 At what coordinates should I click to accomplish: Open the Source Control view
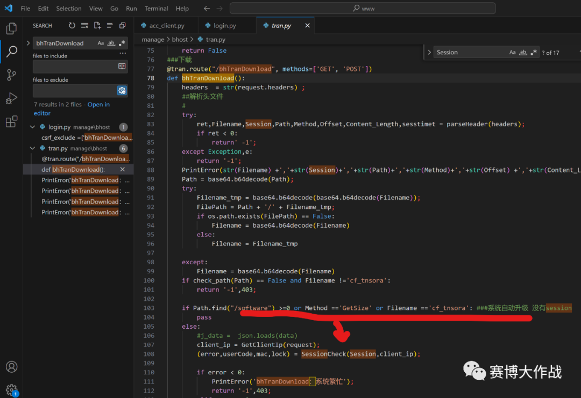point(11,75)
